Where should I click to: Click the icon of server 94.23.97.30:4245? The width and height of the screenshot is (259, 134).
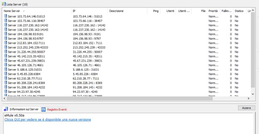tap(6, 92)
